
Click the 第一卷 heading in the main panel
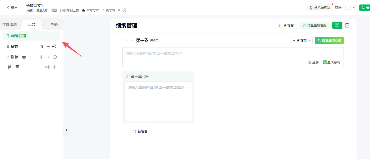142,40
